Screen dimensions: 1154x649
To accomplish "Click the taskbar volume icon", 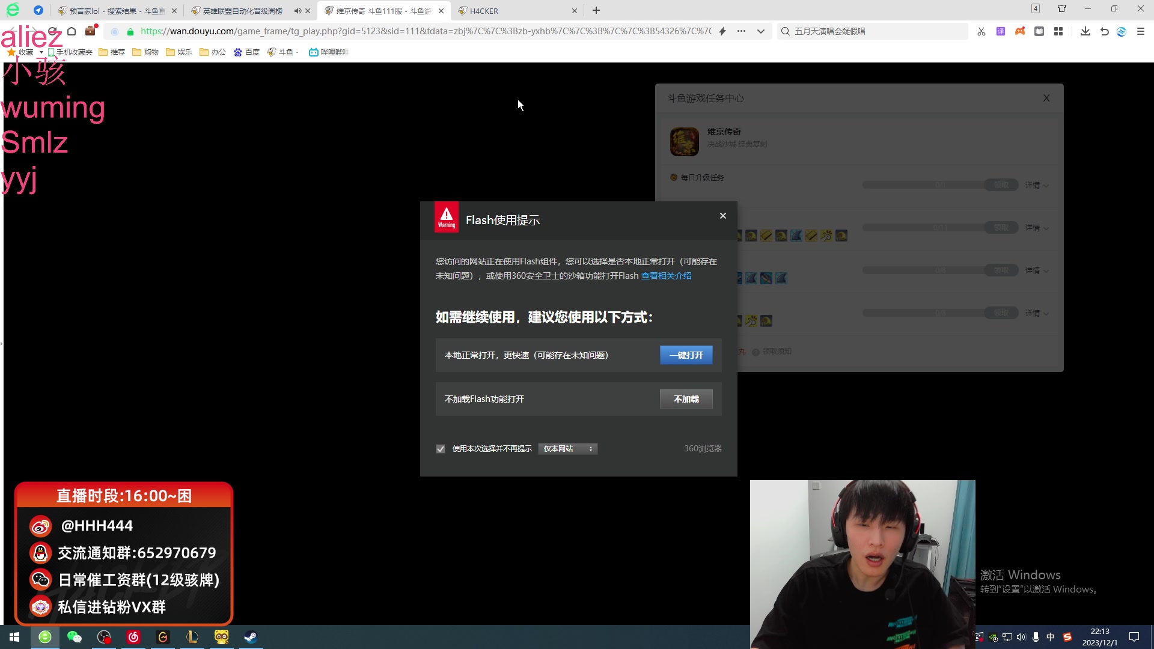I will coord(1021,637).
